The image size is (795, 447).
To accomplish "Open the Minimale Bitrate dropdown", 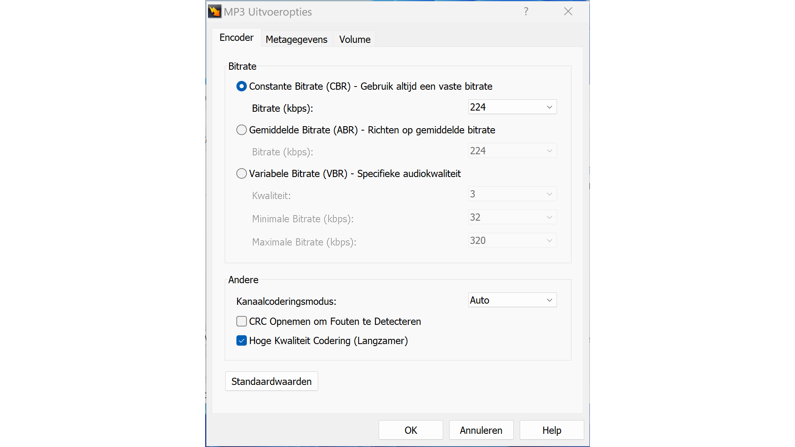I will click(x=512, y=217).
